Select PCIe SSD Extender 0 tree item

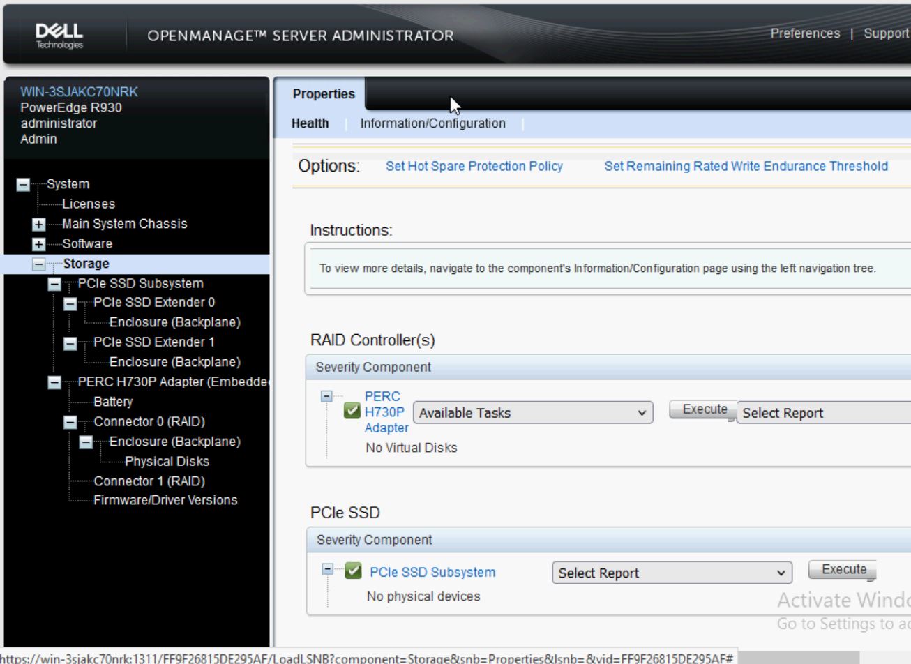click(154, 303)
